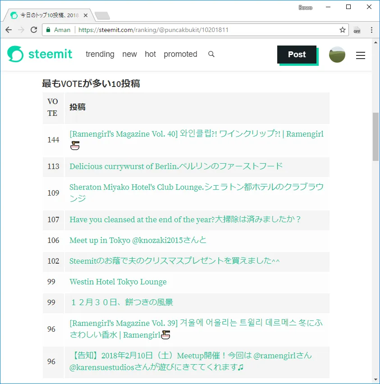Open the trending menu item
Screen dimensions: 380x384
(100, 54)
